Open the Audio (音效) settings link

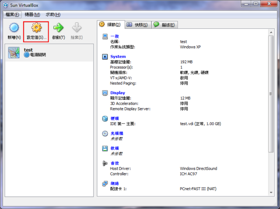tap(115, 163)
